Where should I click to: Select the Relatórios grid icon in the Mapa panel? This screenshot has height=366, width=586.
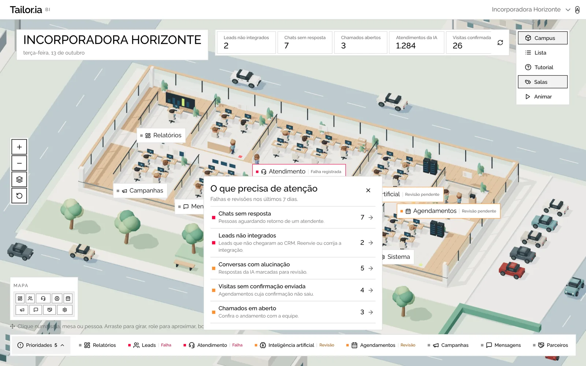[x=20, y=298]
